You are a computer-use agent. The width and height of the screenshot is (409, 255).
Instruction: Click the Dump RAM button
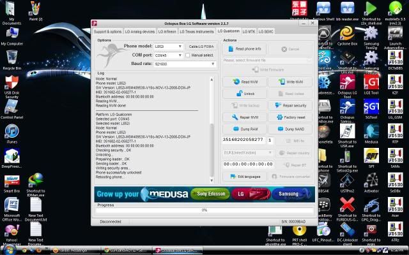pos(244,129)
